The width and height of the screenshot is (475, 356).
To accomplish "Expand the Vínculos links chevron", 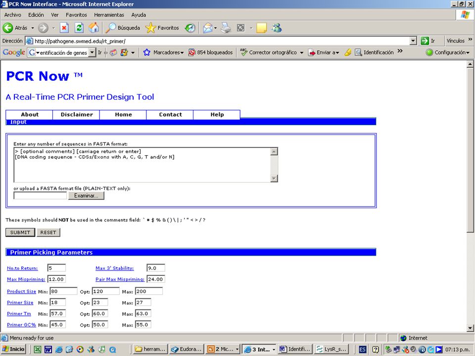I will tap(470, 40).
